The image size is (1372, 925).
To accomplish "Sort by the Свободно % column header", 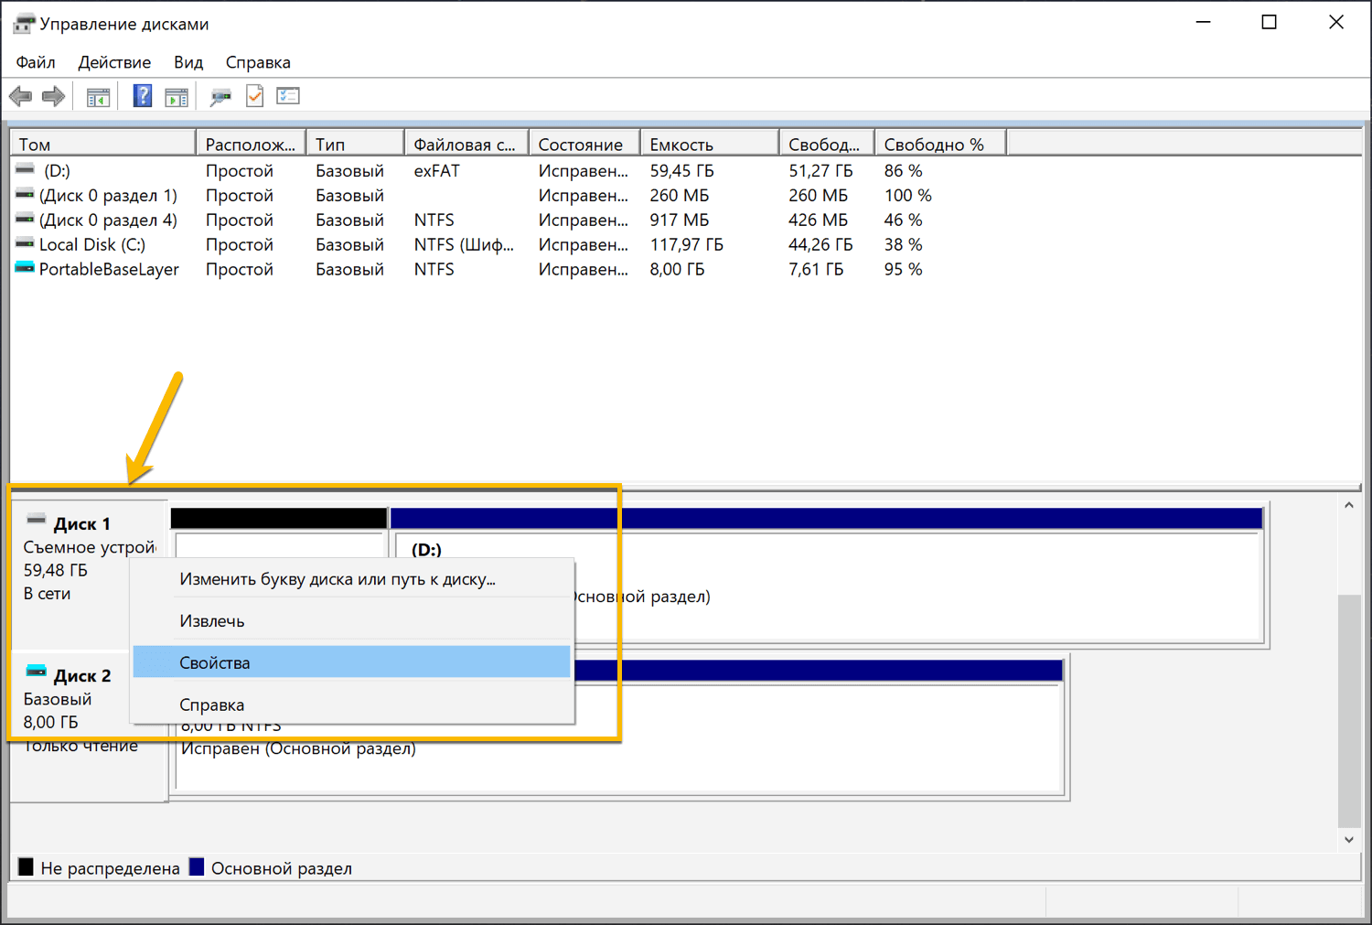I will [x=940, y=145].
